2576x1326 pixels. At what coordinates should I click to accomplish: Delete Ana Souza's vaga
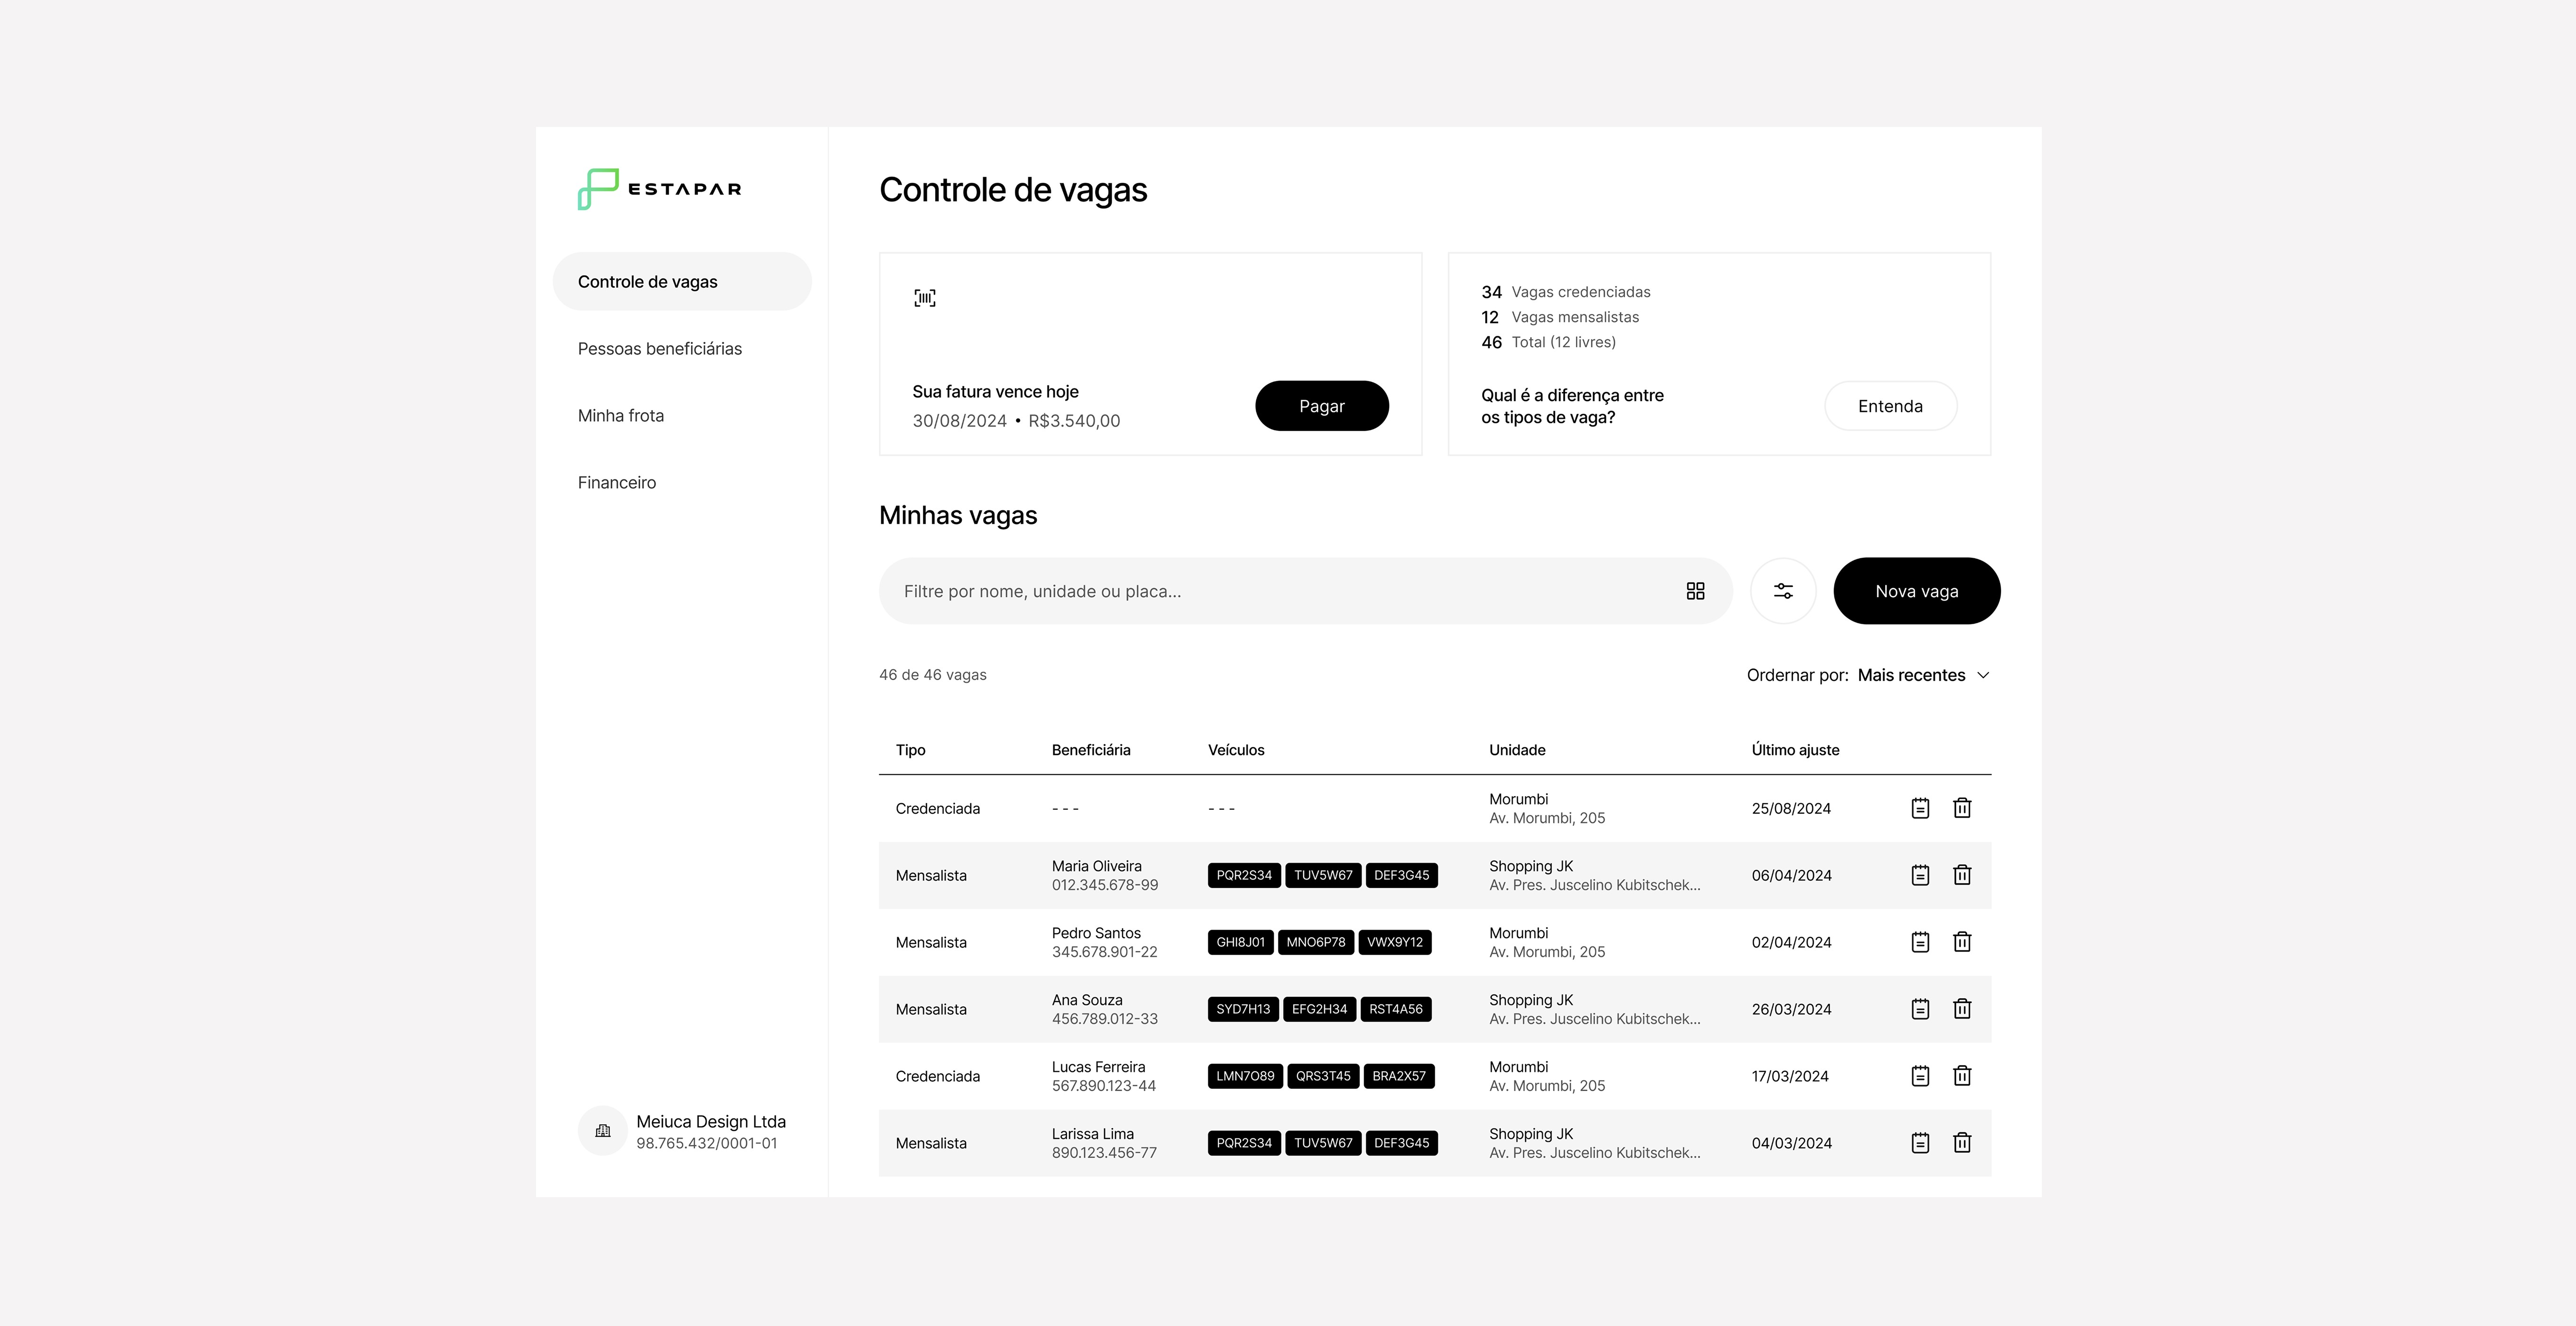(x=1962, y=1009)
